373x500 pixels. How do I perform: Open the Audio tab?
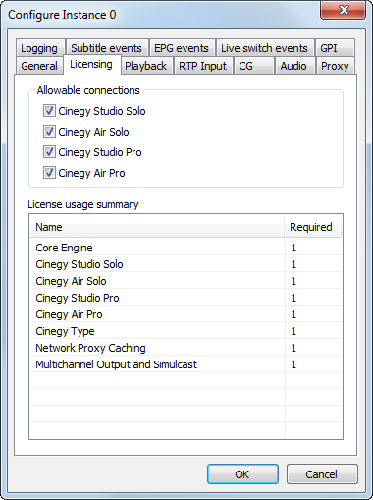coord(294,66)
